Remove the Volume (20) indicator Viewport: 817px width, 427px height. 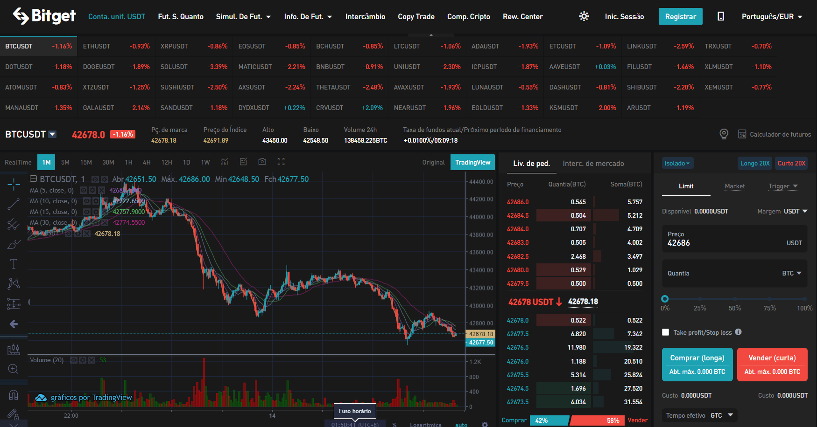click(91, 360)
